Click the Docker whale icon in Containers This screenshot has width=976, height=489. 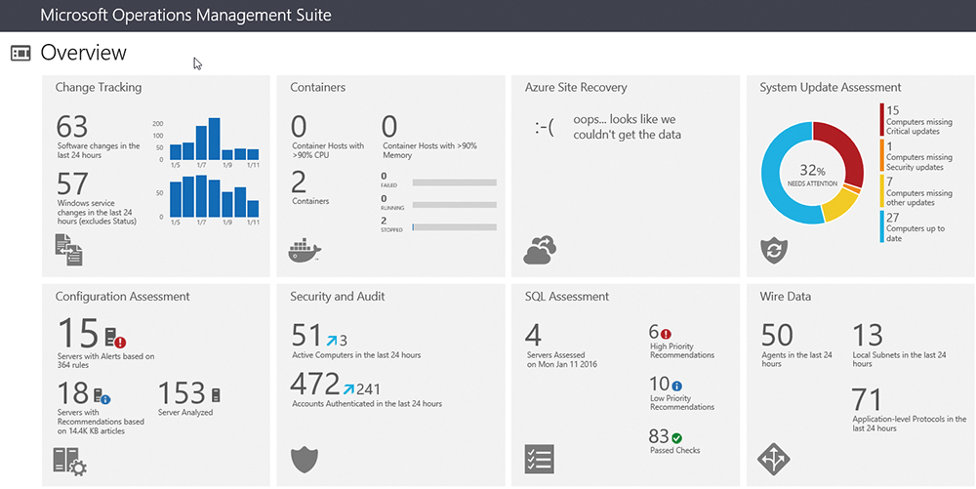[x=305, y=252]
